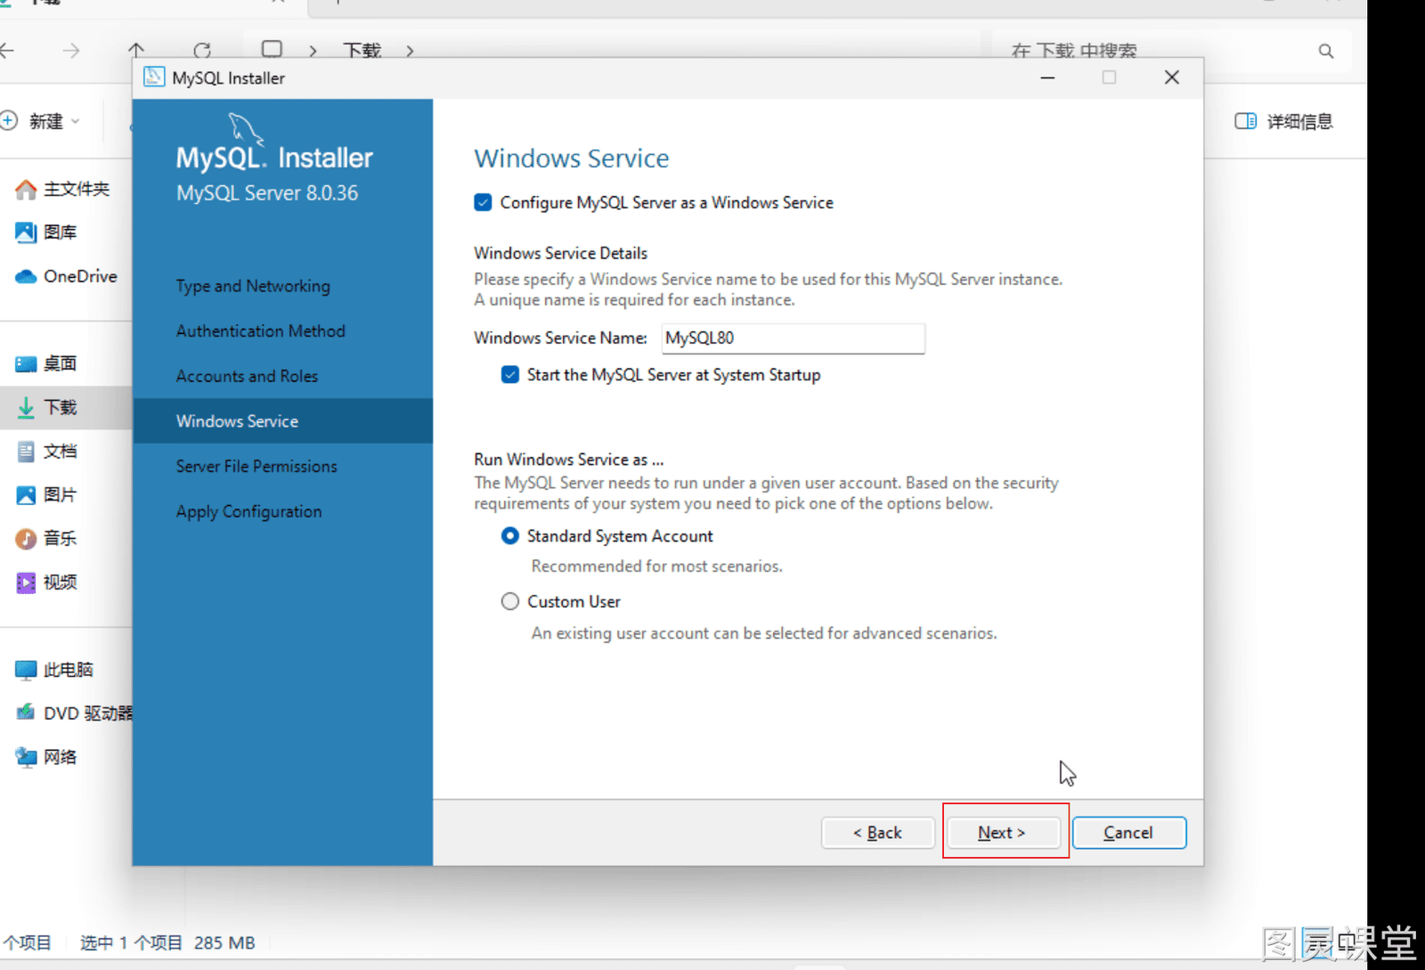Click the Downloads breadcrumb in address bar

tap(362, 51)
